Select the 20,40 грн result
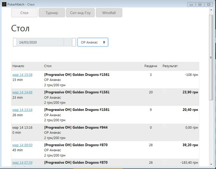 [x=190, y=110]
